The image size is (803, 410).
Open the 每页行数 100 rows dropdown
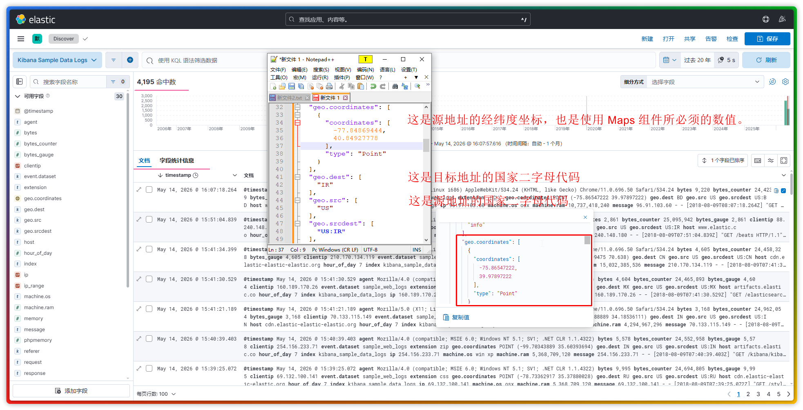(x=156, y=394)
